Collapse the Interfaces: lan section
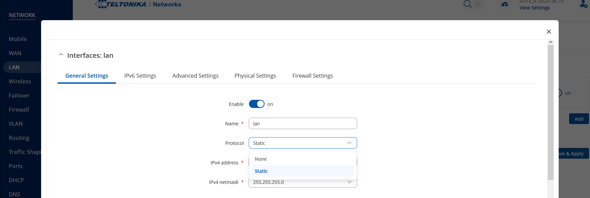The image size is (590, 198). [x=61, y=55]
